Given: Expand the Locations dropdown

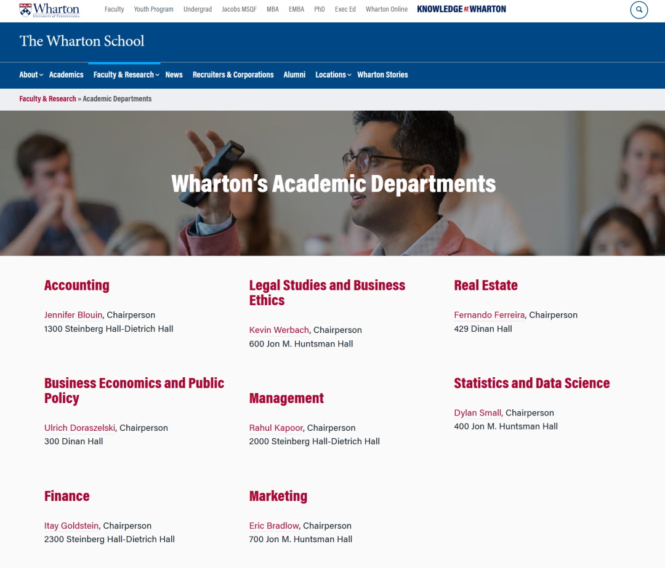Looking at the screenshot, I should (333, 75).
